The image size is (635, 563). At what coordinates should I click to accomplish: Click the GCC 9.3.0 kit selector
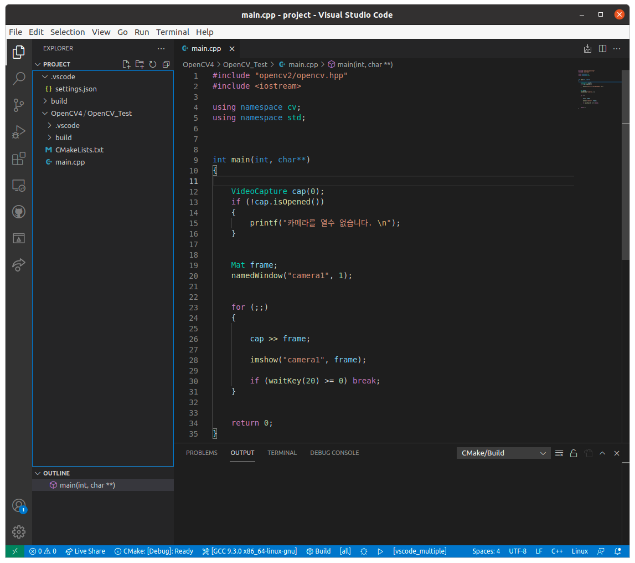pos(250,551)
